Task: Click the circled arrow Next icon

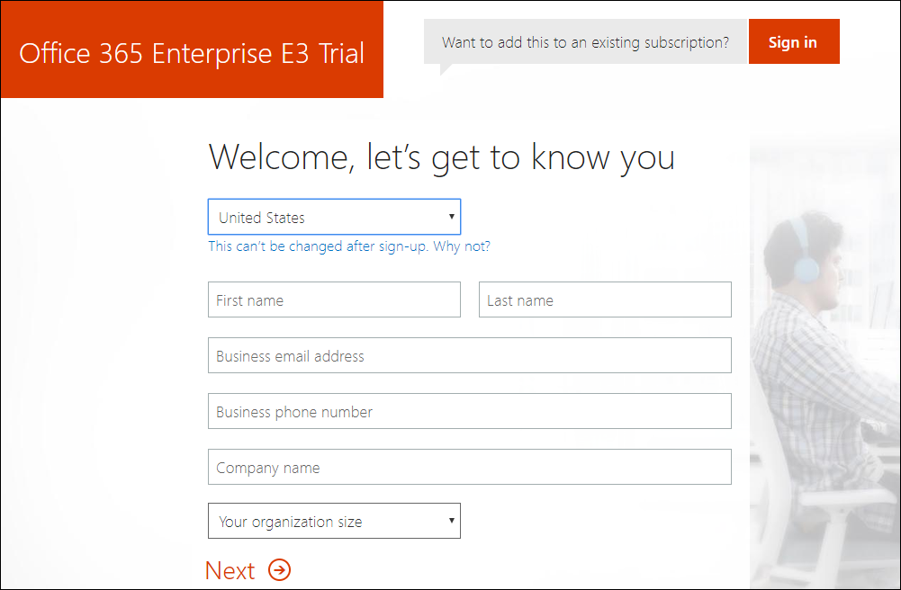Action: [x=280, y=570]
